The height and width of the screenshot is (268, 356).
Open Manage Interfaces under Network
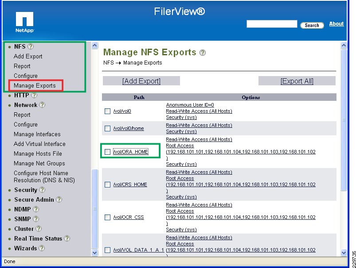point(37,134)
